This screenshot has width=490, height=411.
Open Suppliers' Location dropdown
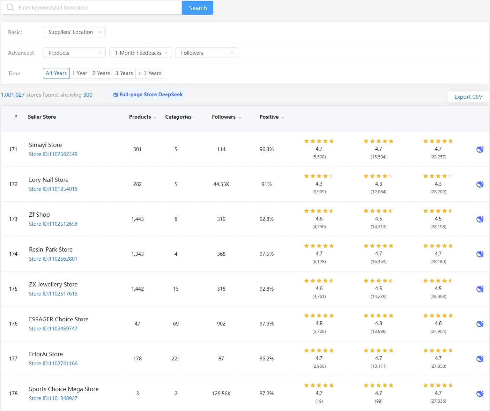click(74, 32)
